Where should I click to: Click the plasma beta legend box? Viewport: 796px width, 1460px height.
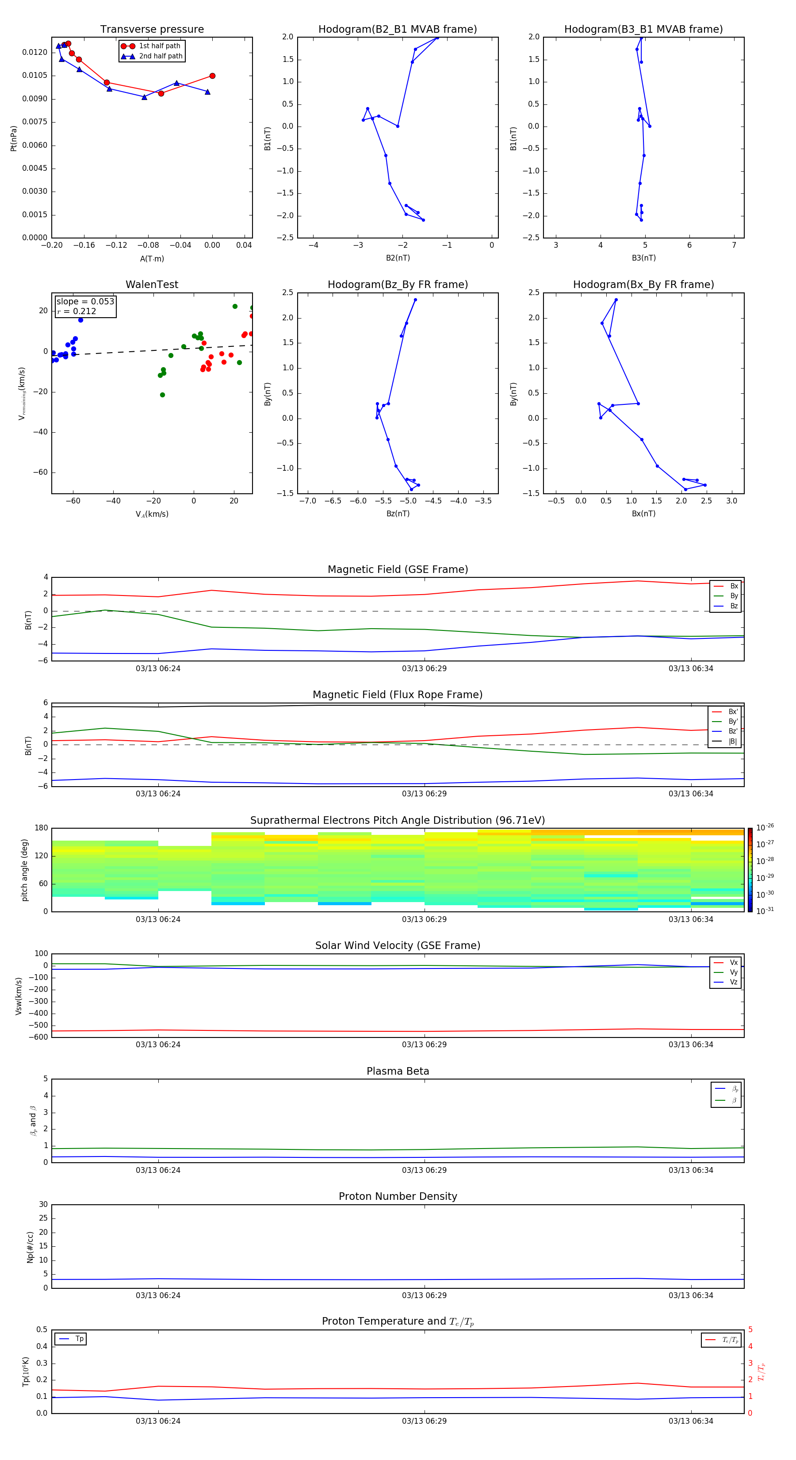tap(726, 1095)
